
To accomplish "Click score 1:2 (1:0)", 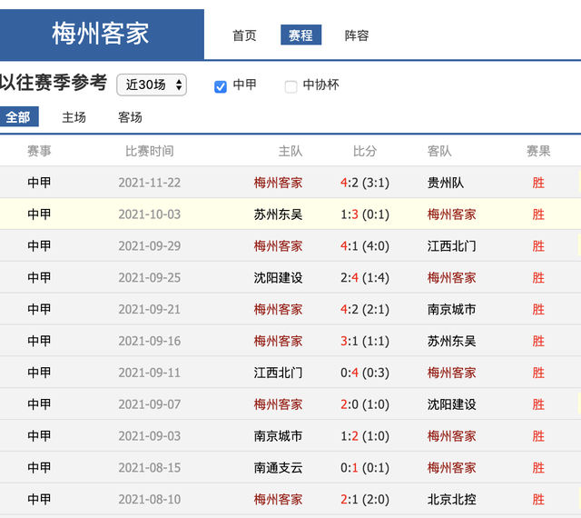I will tap(365, 436).
